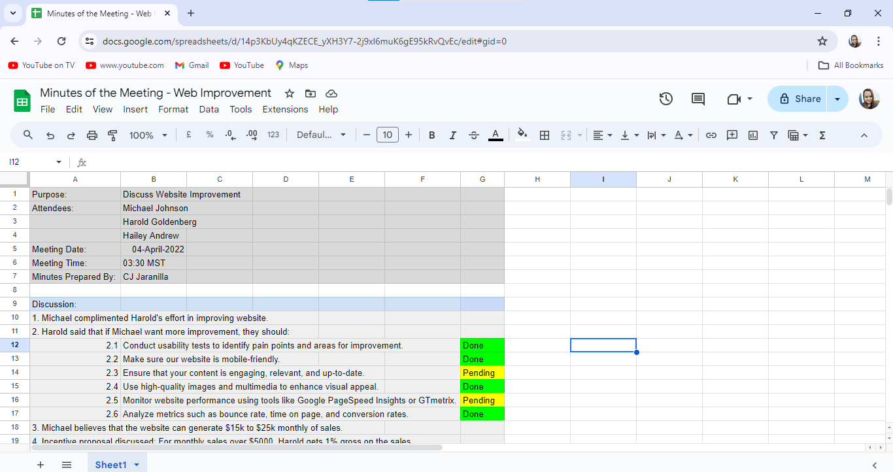893x472 pixels.
Task: Decrease decimal places
Action: [230, 135]
